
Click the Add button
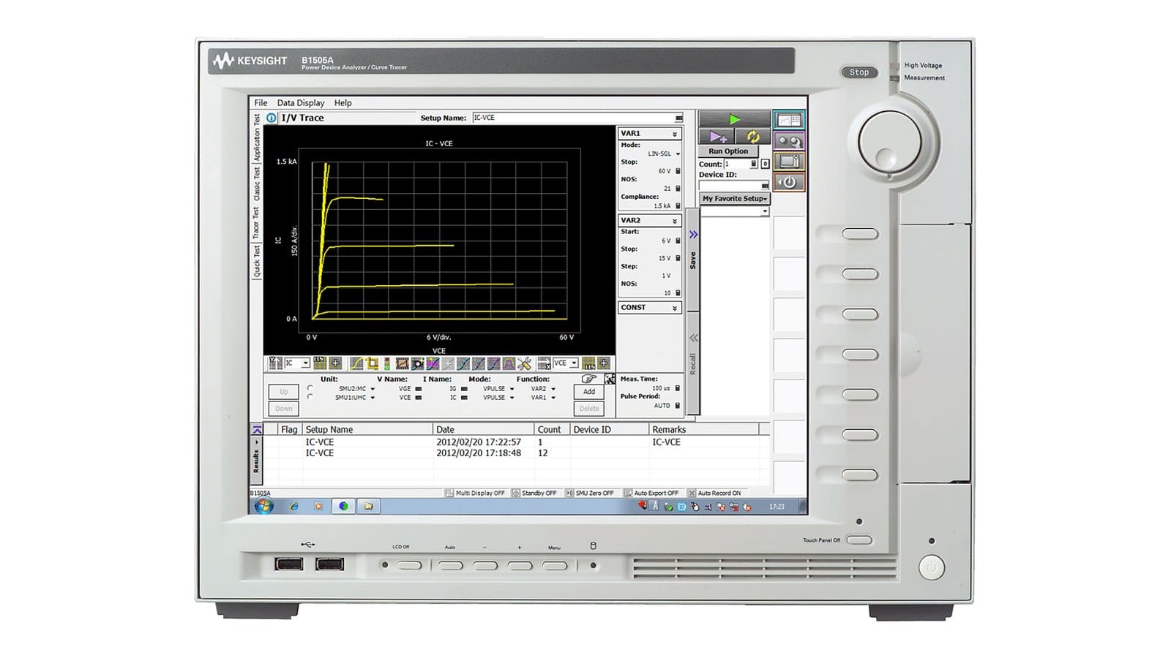tap(589, 392)
